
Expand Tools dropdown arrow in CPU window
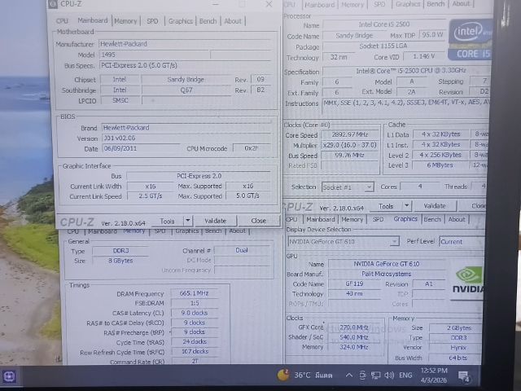(407, 206)
